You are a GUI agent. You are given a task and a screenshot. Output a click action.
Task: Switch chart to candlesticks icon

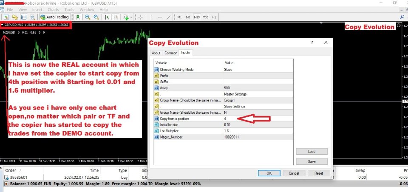(77, 17)
